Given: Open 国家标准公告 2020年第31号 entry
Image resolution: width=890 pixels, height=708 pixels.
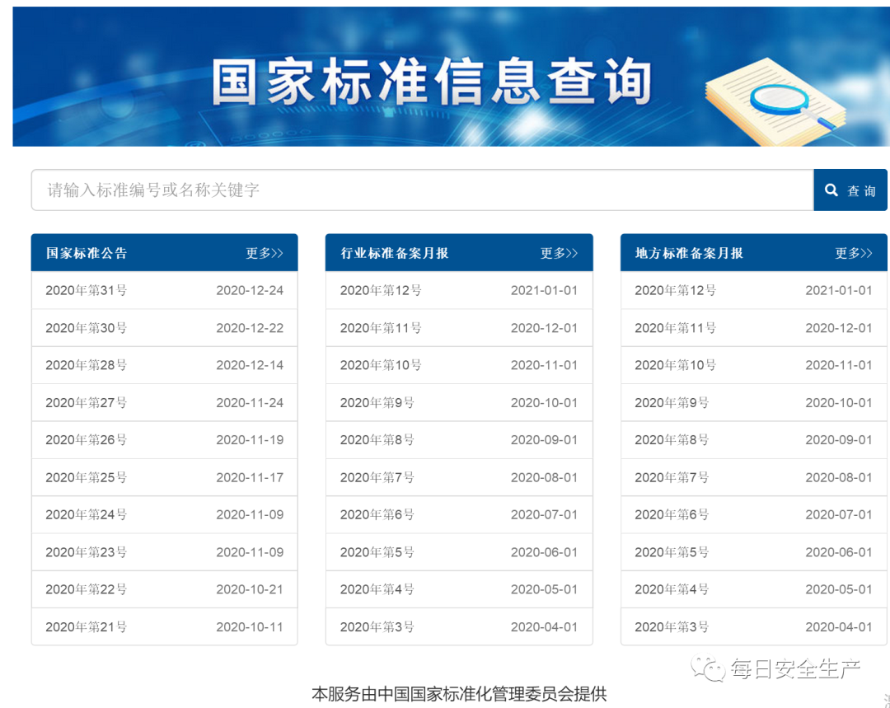Looking at the screenshot, I should tap(87, 290).
